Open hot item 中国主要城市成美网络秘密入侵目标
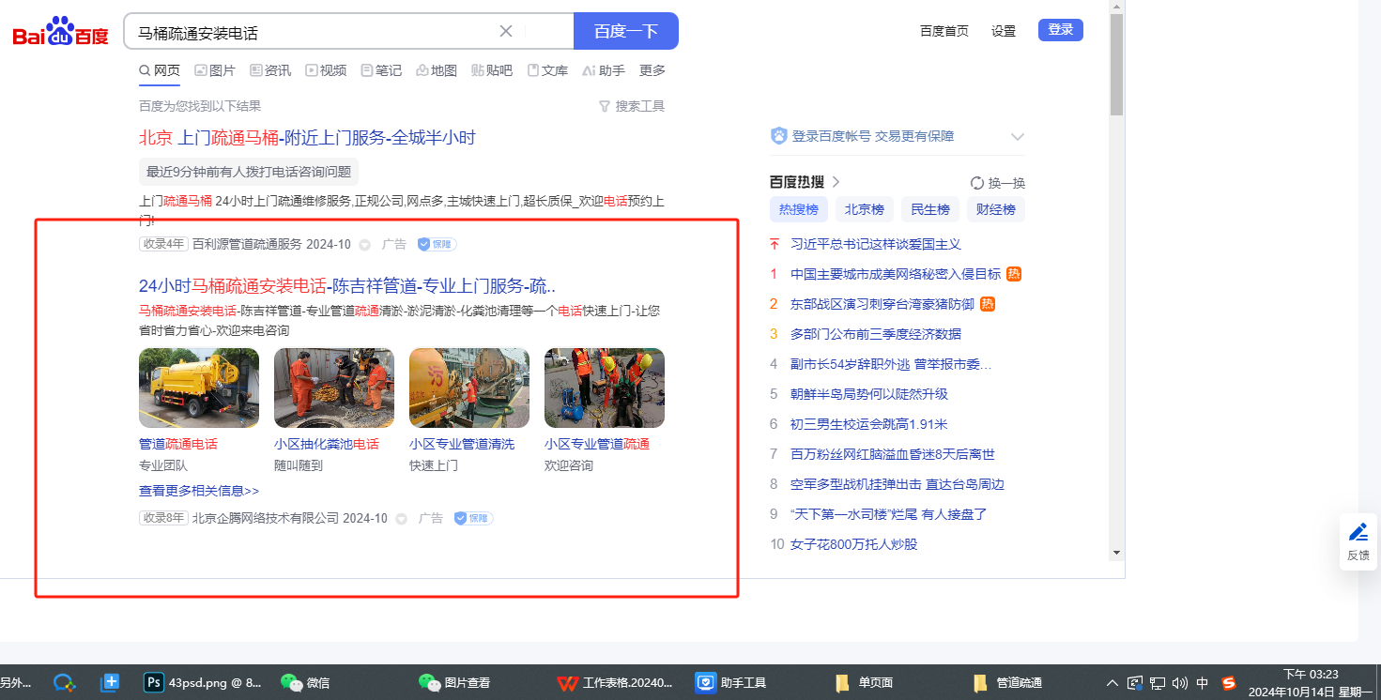Screen dimensions: 1381x700 [x=896, y=274]
